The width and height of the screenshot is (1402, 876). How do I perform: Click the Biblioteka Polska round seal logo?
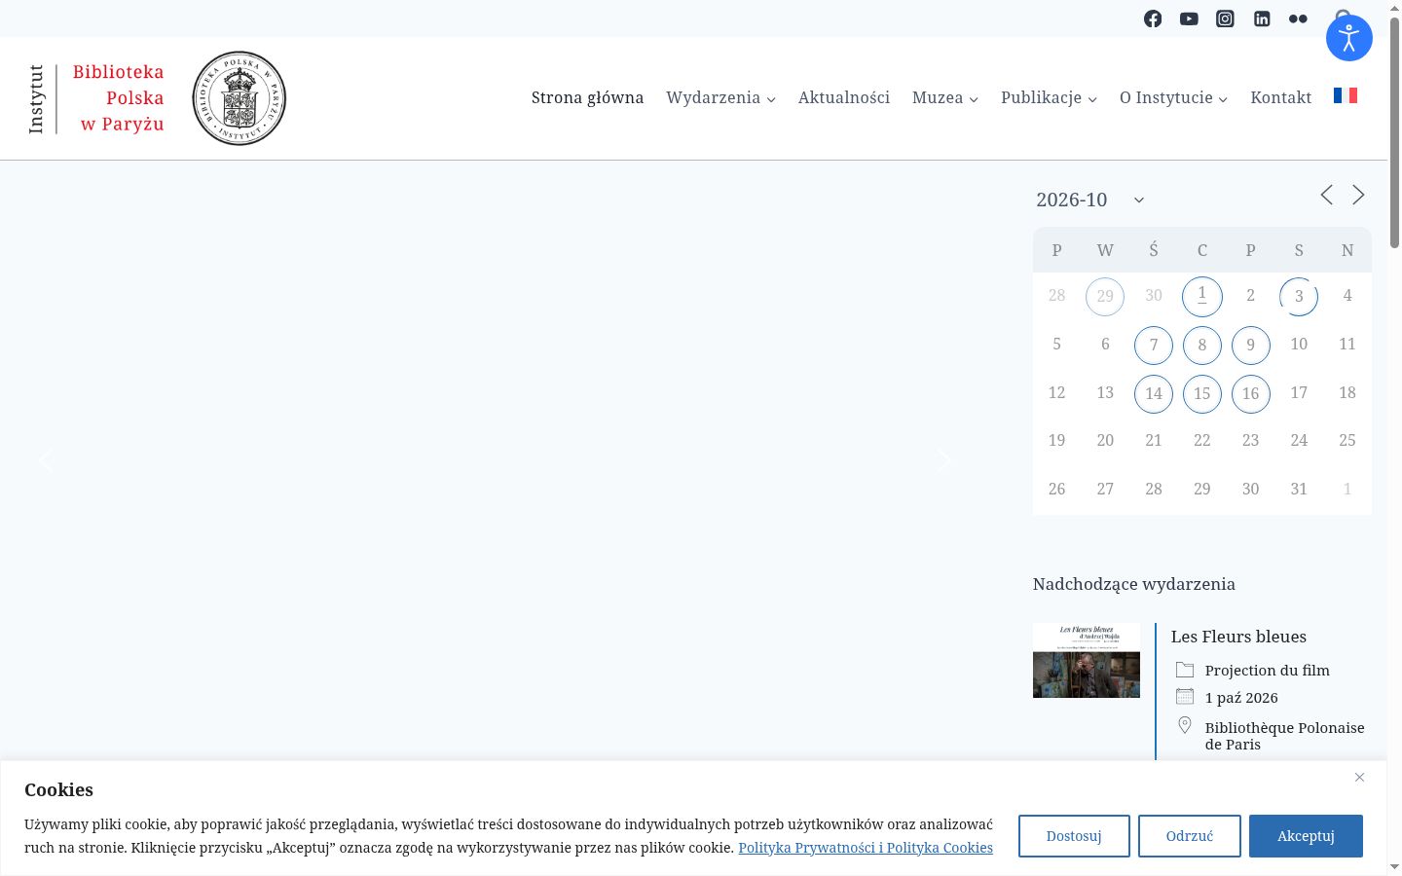pyautogui.click(x=240, y=98)
